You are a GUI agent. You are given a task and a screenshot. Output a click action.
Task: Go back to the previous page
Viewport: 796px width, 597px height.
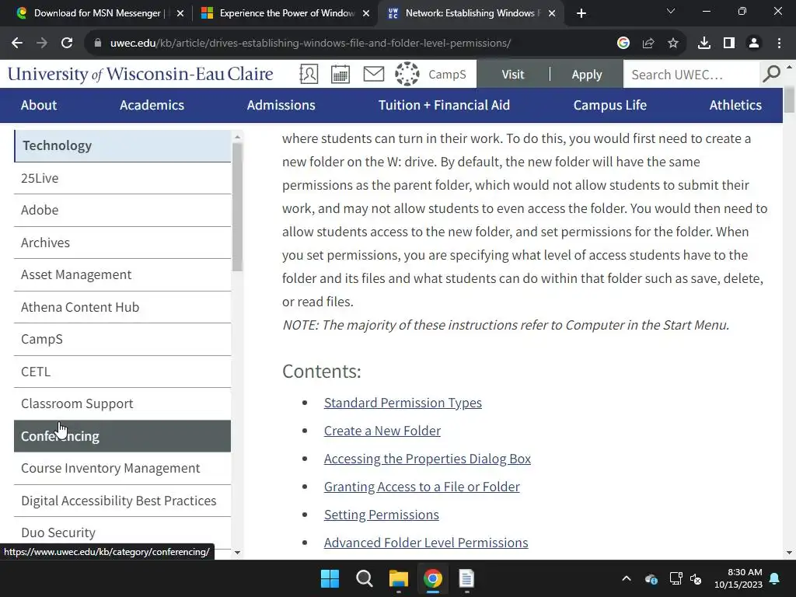[x=17, y=44]
